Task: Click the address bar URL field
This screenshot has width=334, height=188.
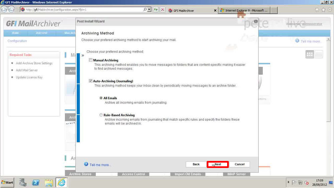Action: pyautogui.click(x=84, y=10)
